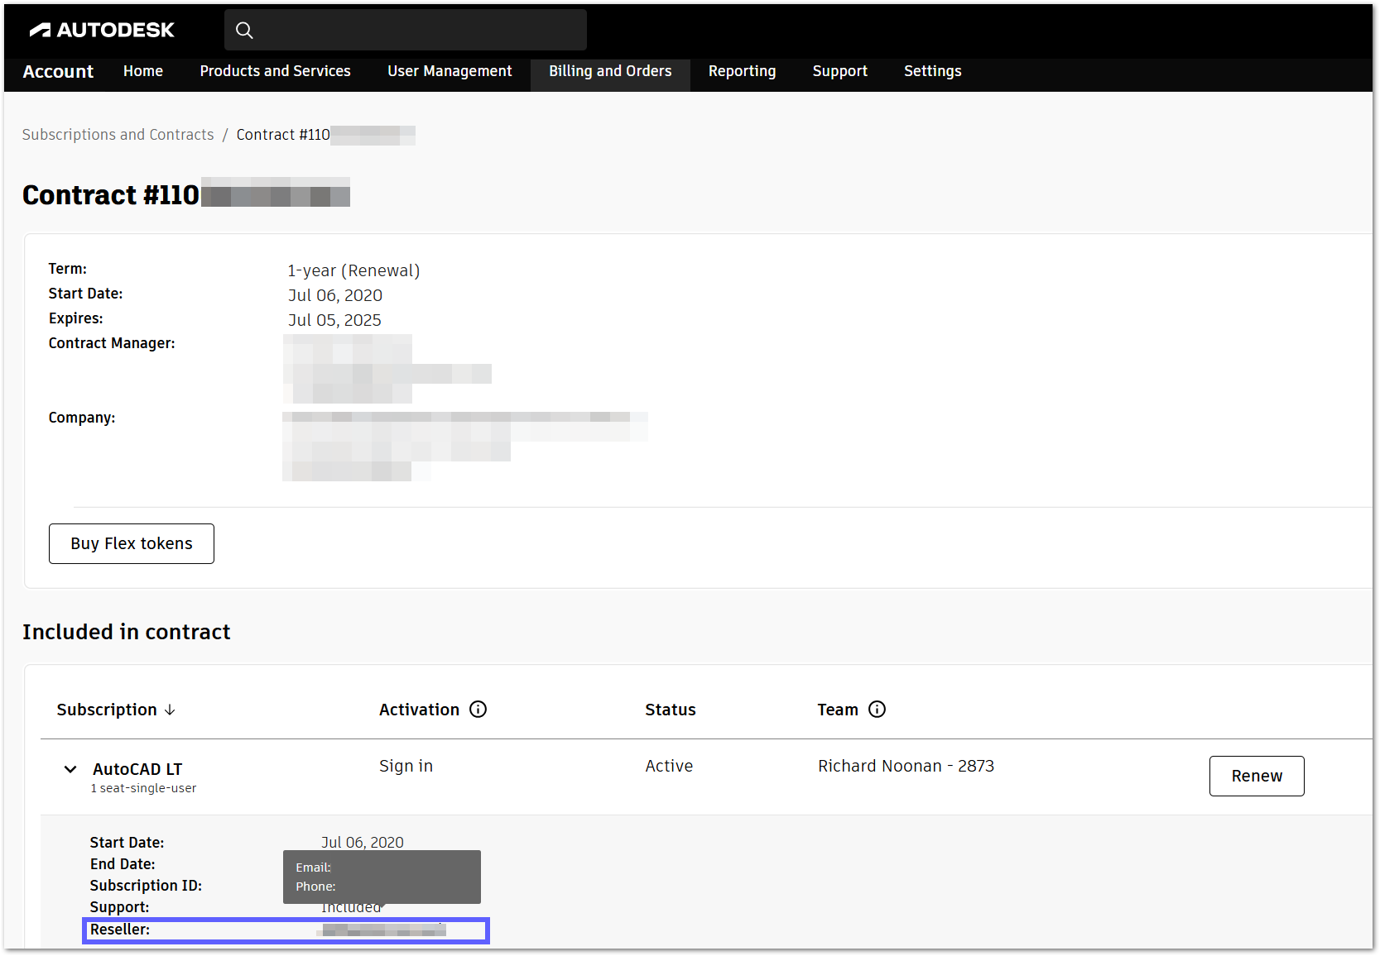Open the Team info tooltip icon

click(x=878, y=709)
